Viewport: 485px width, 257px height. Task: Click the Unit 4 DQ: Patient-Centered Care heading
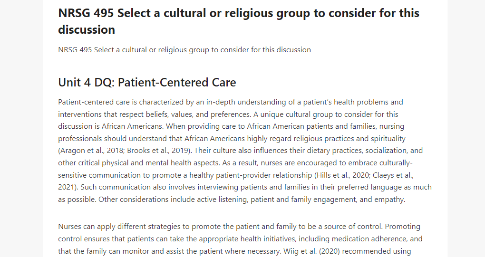pos(147,83)
